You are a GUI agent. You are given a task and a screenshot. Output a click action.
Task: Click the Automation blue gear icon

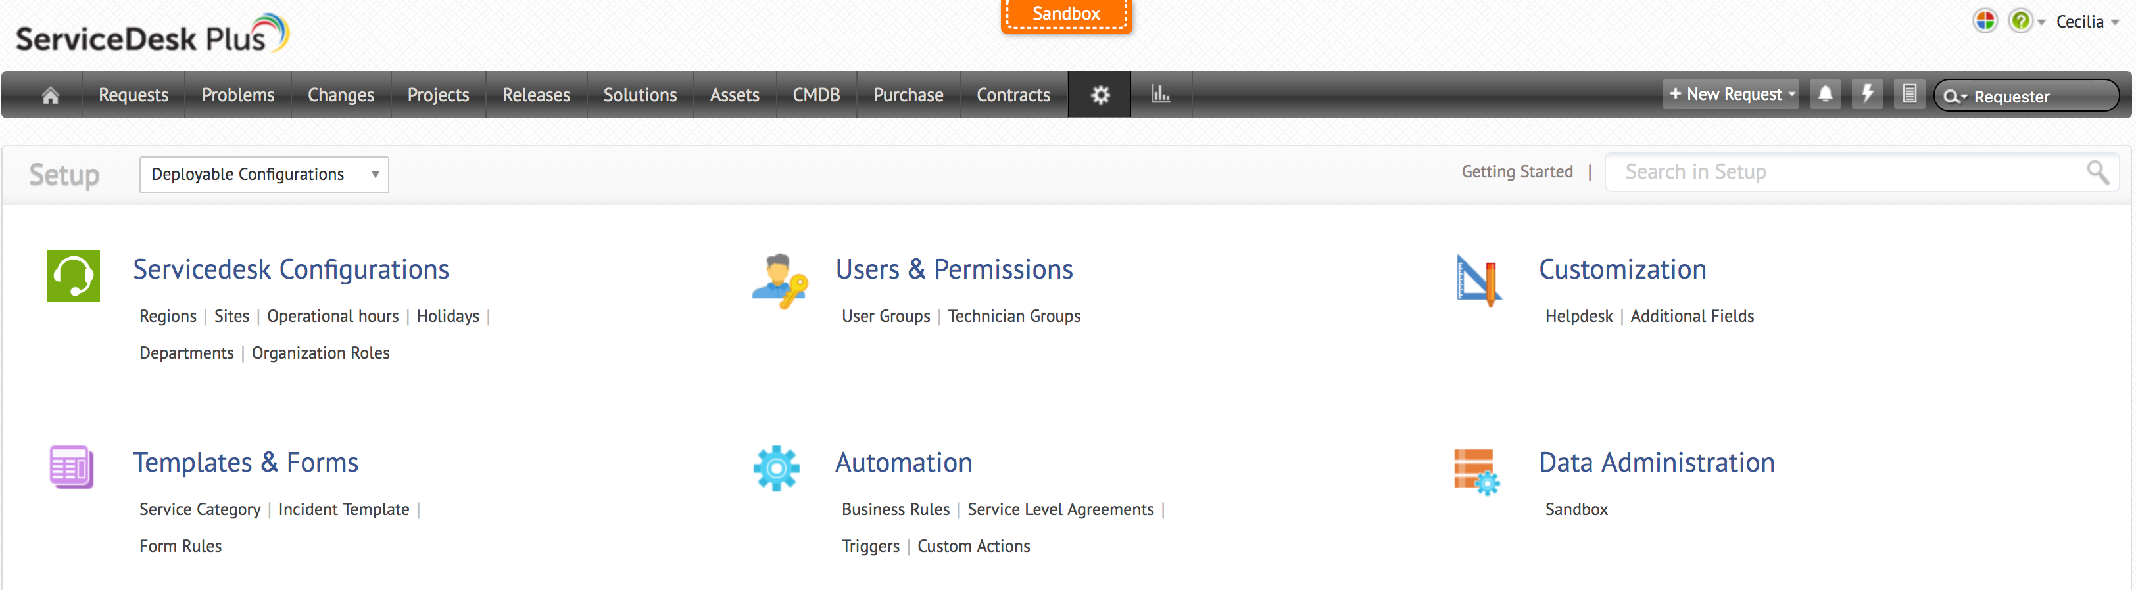point(776,468)
